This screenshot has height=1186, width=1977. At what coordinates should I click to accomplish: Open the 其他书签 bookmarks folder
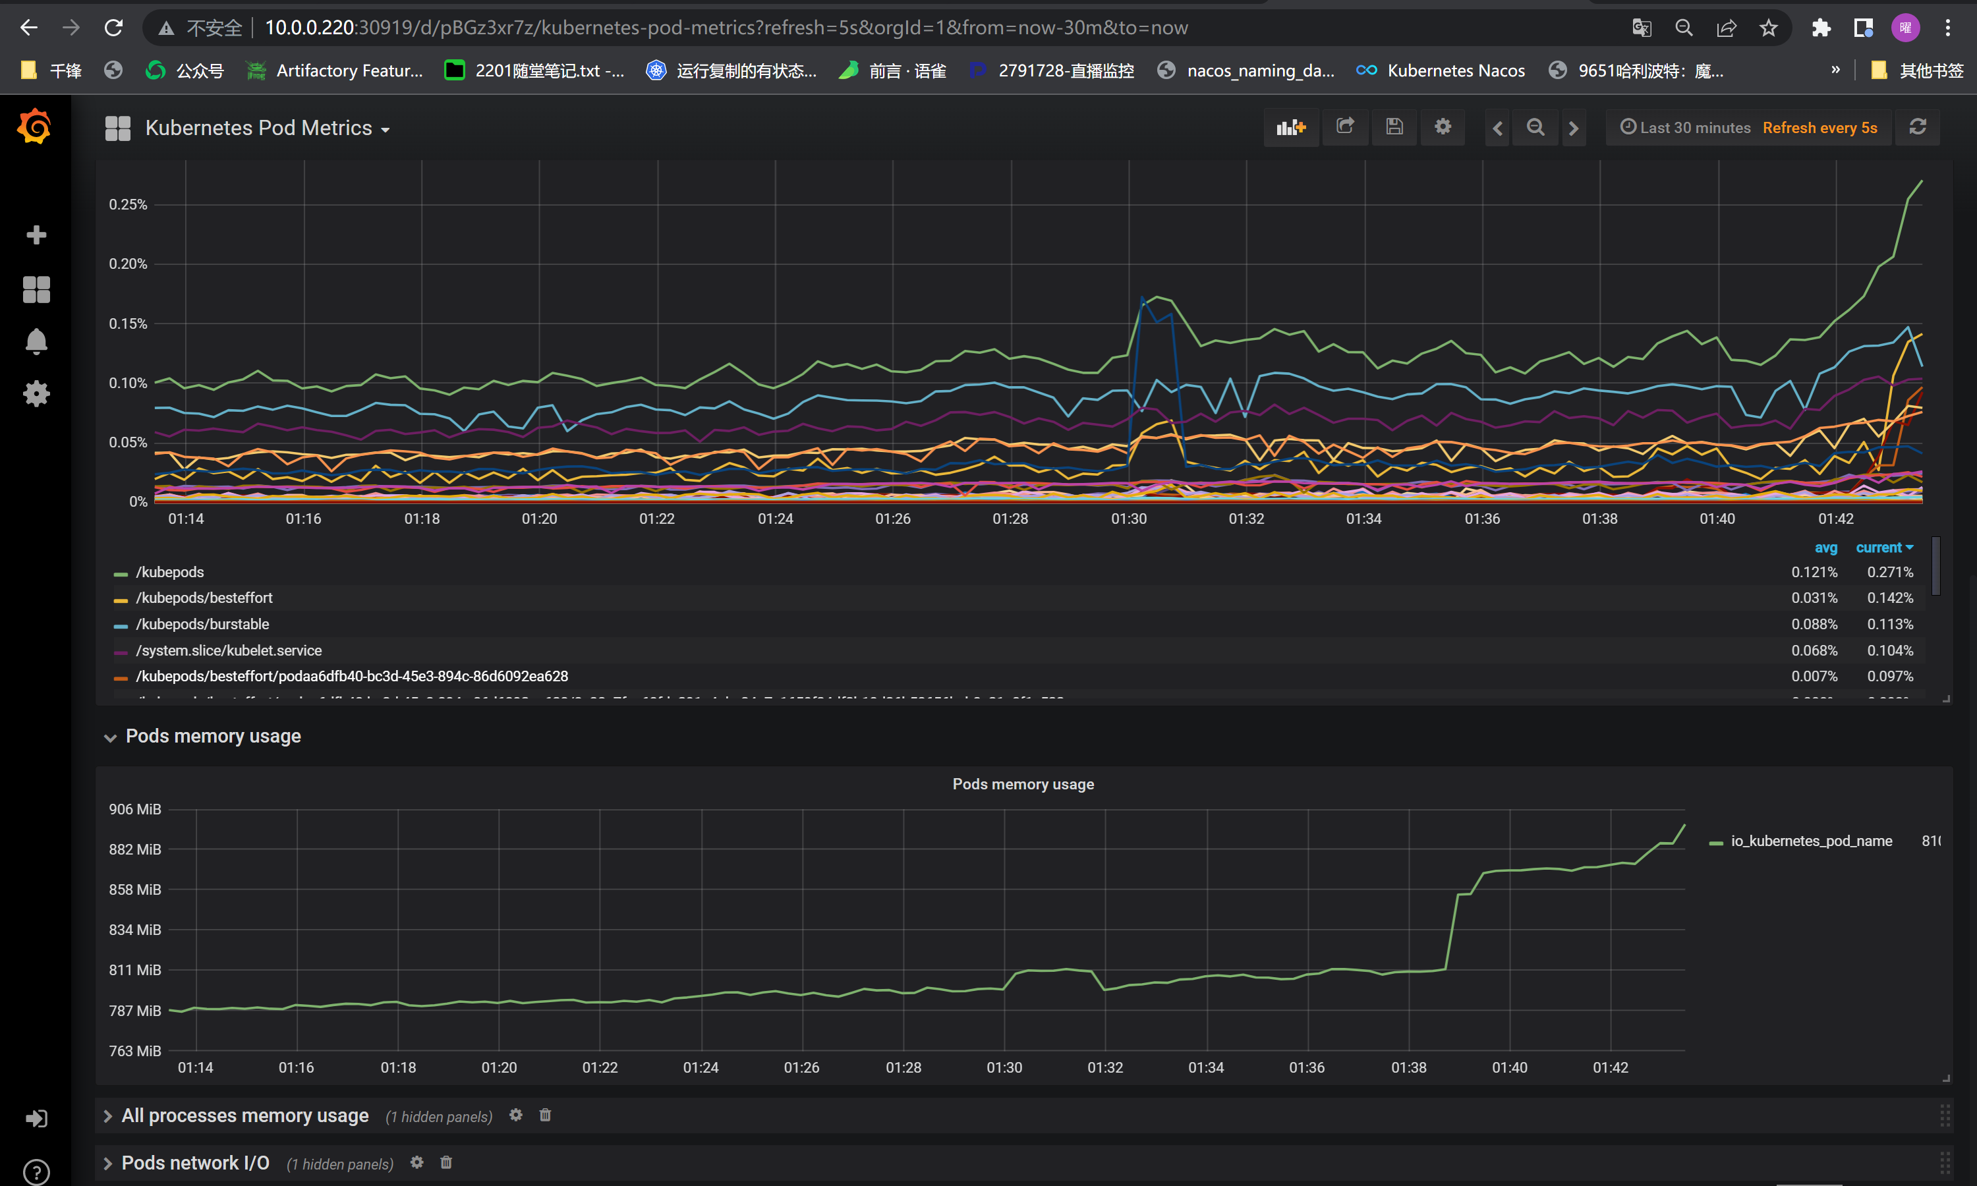coord(1917,71)
